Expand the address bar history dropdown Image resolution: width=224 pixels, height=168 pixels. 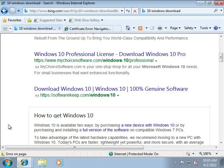coord(122,11)
